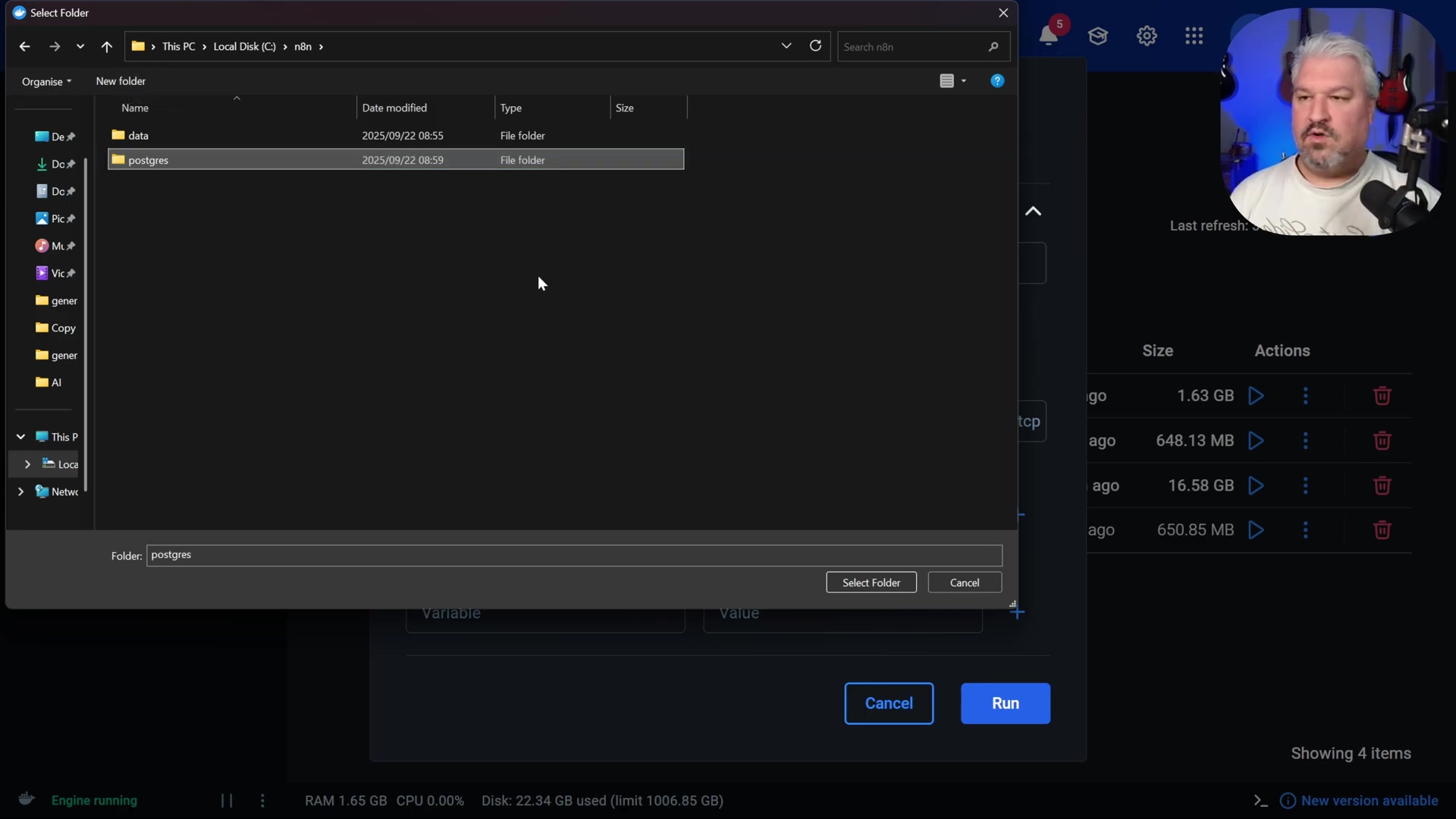Image resolution: width=1456 pixels, height=819 pixels.
Task: Click the notifications bell icon
Action: [x=1048, y=36]
